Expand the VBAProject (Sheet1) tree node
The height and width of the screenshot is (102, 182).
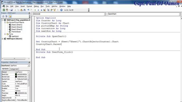pyautogui.click(x=3, y=39)
